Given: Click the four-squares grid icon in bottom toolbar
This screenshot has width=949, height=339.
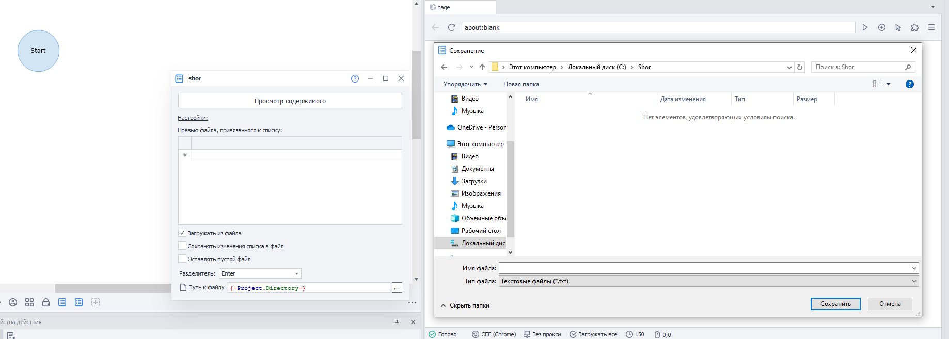Looking at the screenshot, I should point(29,302).
